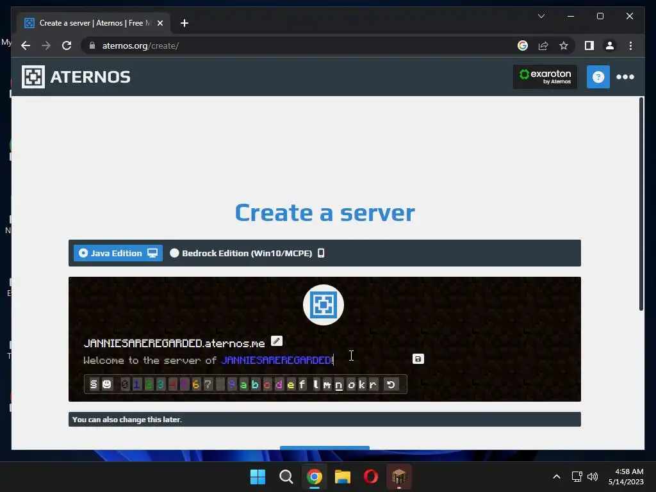Click the Aternos logo in header
Image resolution: width=656 pixels, height=492 pixels.
tap(76, 77)
